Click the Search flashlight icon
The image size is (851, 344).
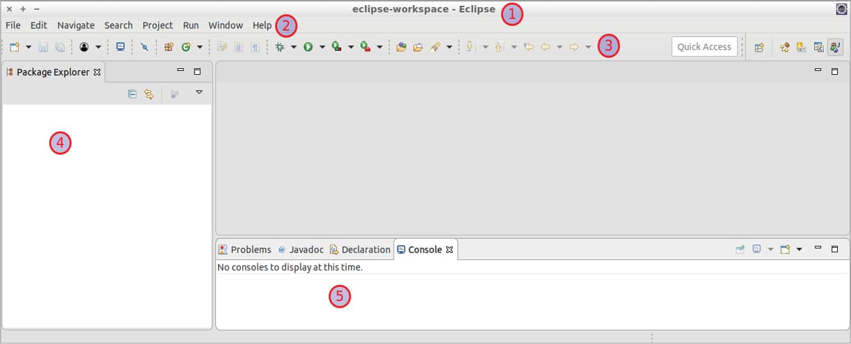[x=435, y=47]
